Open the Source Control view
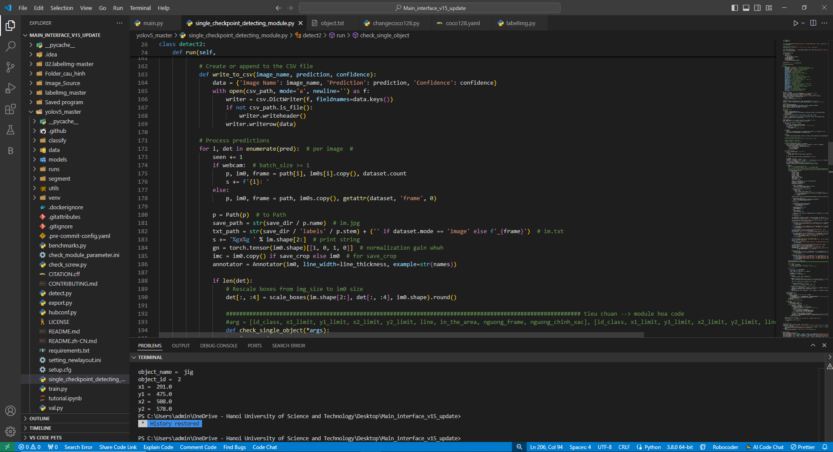Image resolution: width=833 pixels, height=452 pixels. 10,67
